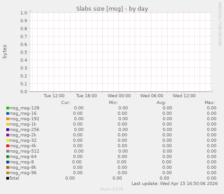Select the msg_msg-32 legend label
This screenshot has height=194, width=224.
click(23, 140)
